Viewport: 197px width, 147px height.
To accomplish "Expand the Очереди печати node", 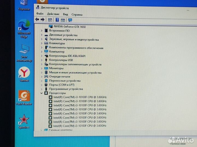I will coord(42,76).
